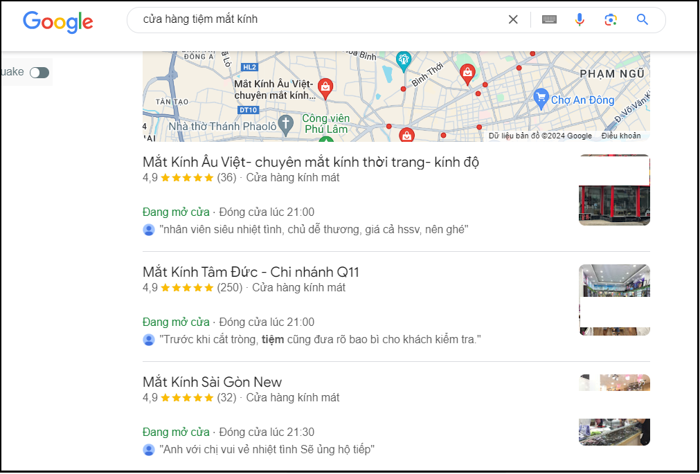700x474 pixels.
Task: Click the red shop pin at map bottom
Action: [406, 136]
